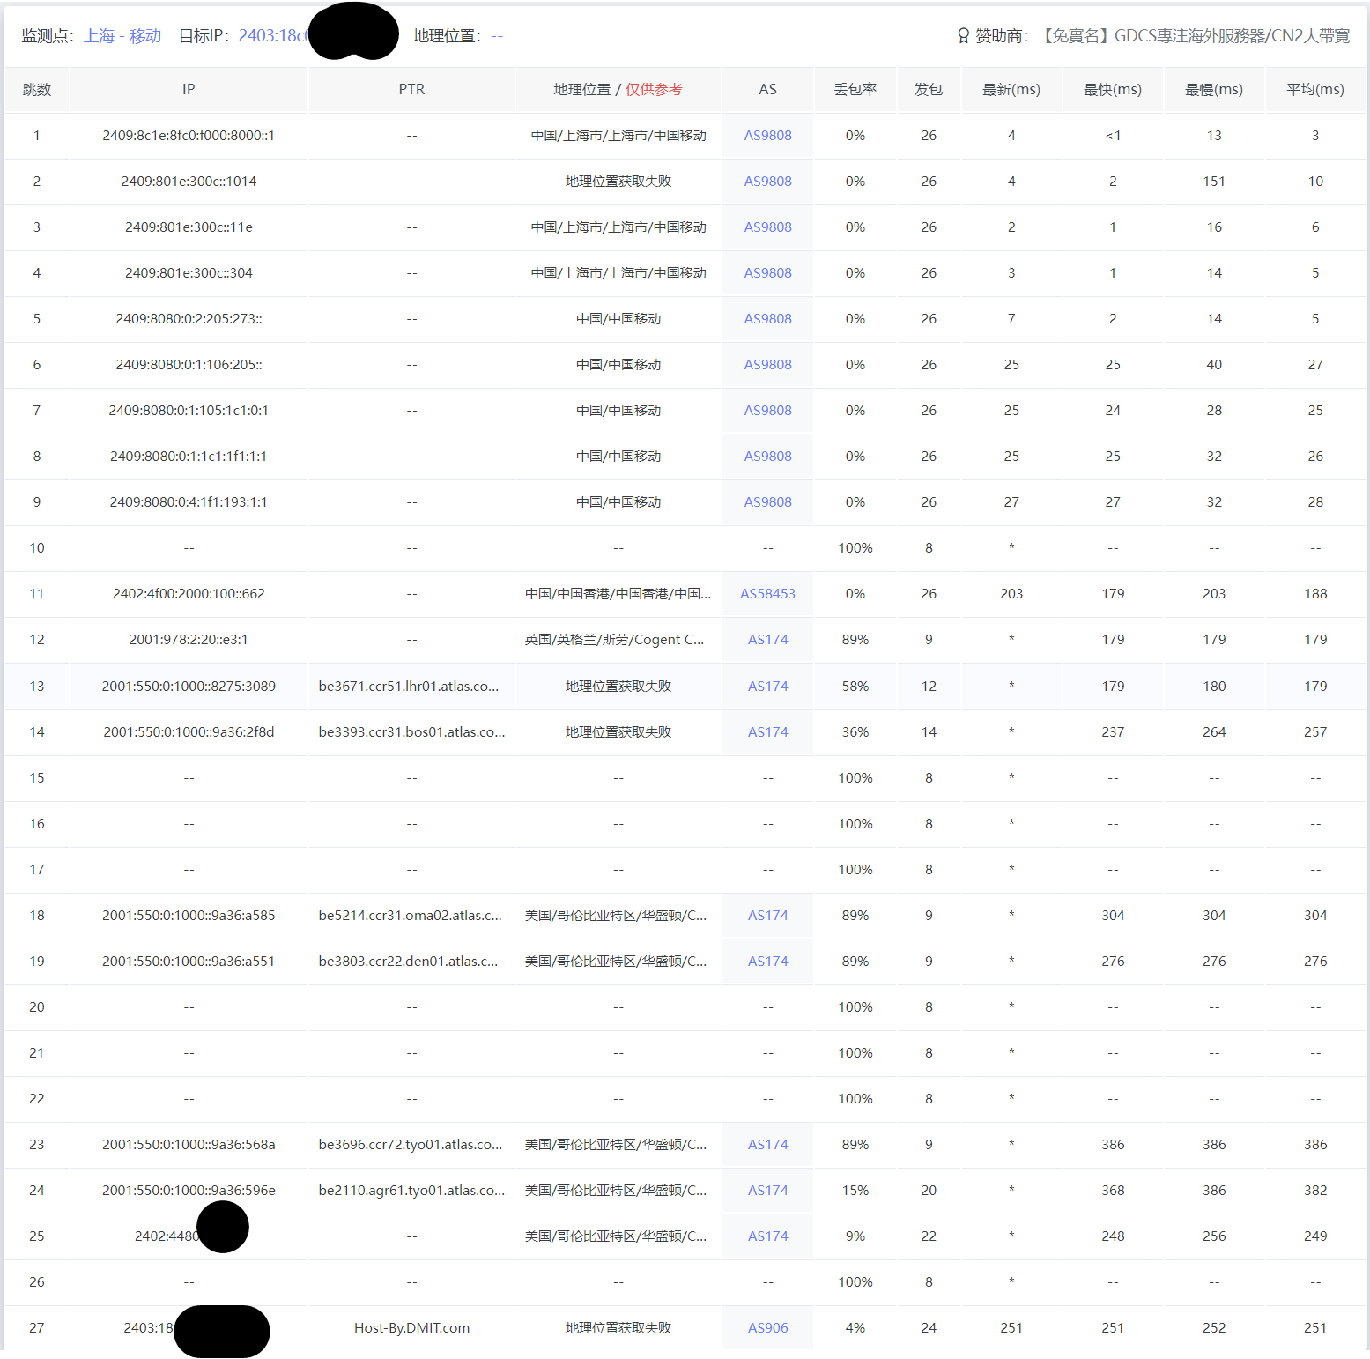
Task: Select IP 2001:550:0:1000::8275:3089 cell
Action: [x=189, y=687]
